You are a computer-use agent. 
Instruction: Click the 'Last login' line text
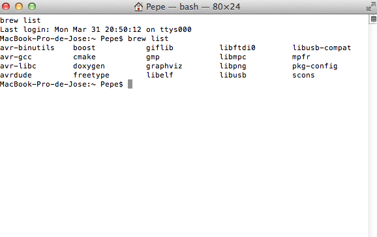tap(96, 29)
